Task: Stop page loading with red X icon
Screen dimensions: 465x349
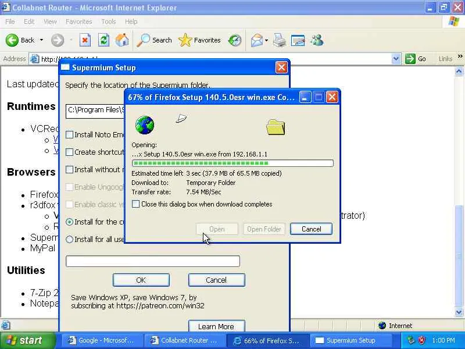Action: [85, 40]
